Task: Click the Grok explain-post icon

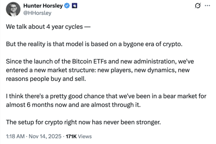Action: click(x=197, y=6)
